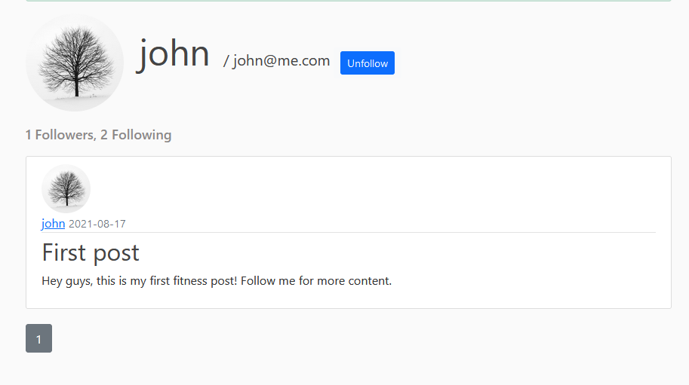Click john's large tree profile picture
Viewport: 689px width, 385px height.
point(75,63)
